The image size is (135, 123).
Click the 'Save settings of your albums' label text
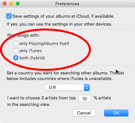(x=64, y=16)
